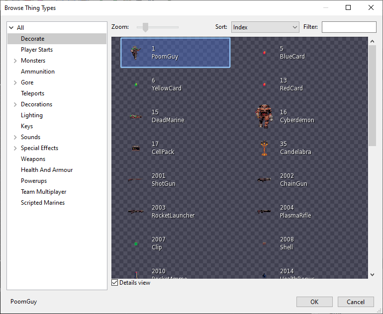The width and height of the screenshot is (383, 314).
Task: Click the Clip sprite icon
Action: 136,243
